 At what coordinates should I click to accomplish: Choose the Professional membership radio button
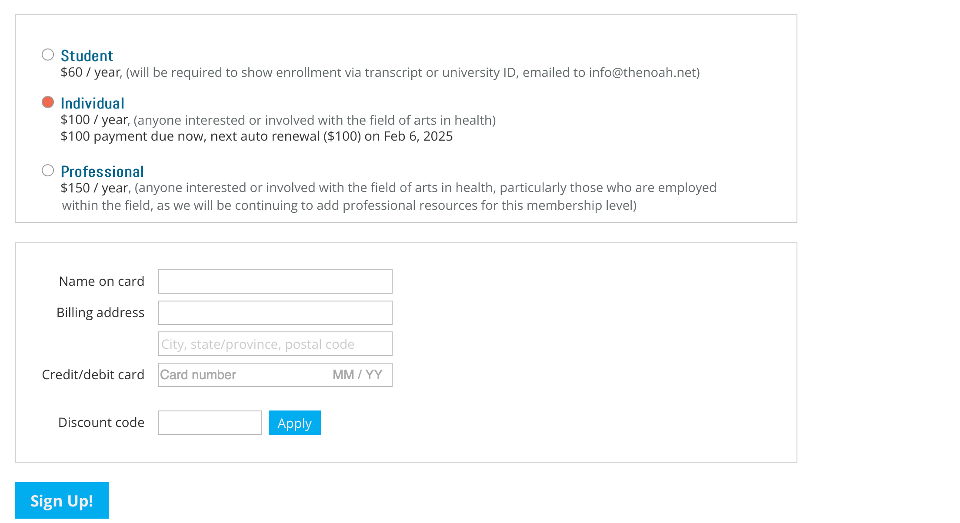pos(48,170)
